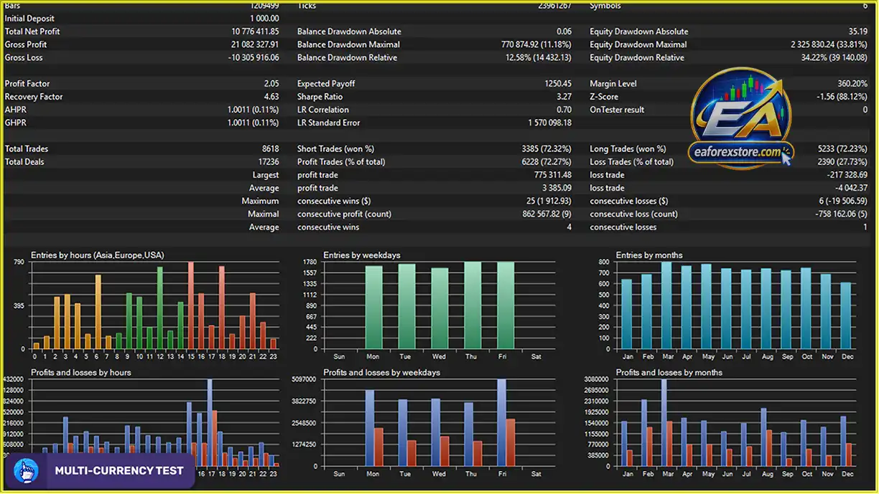Click the margin level value "360.20%"

852,84
